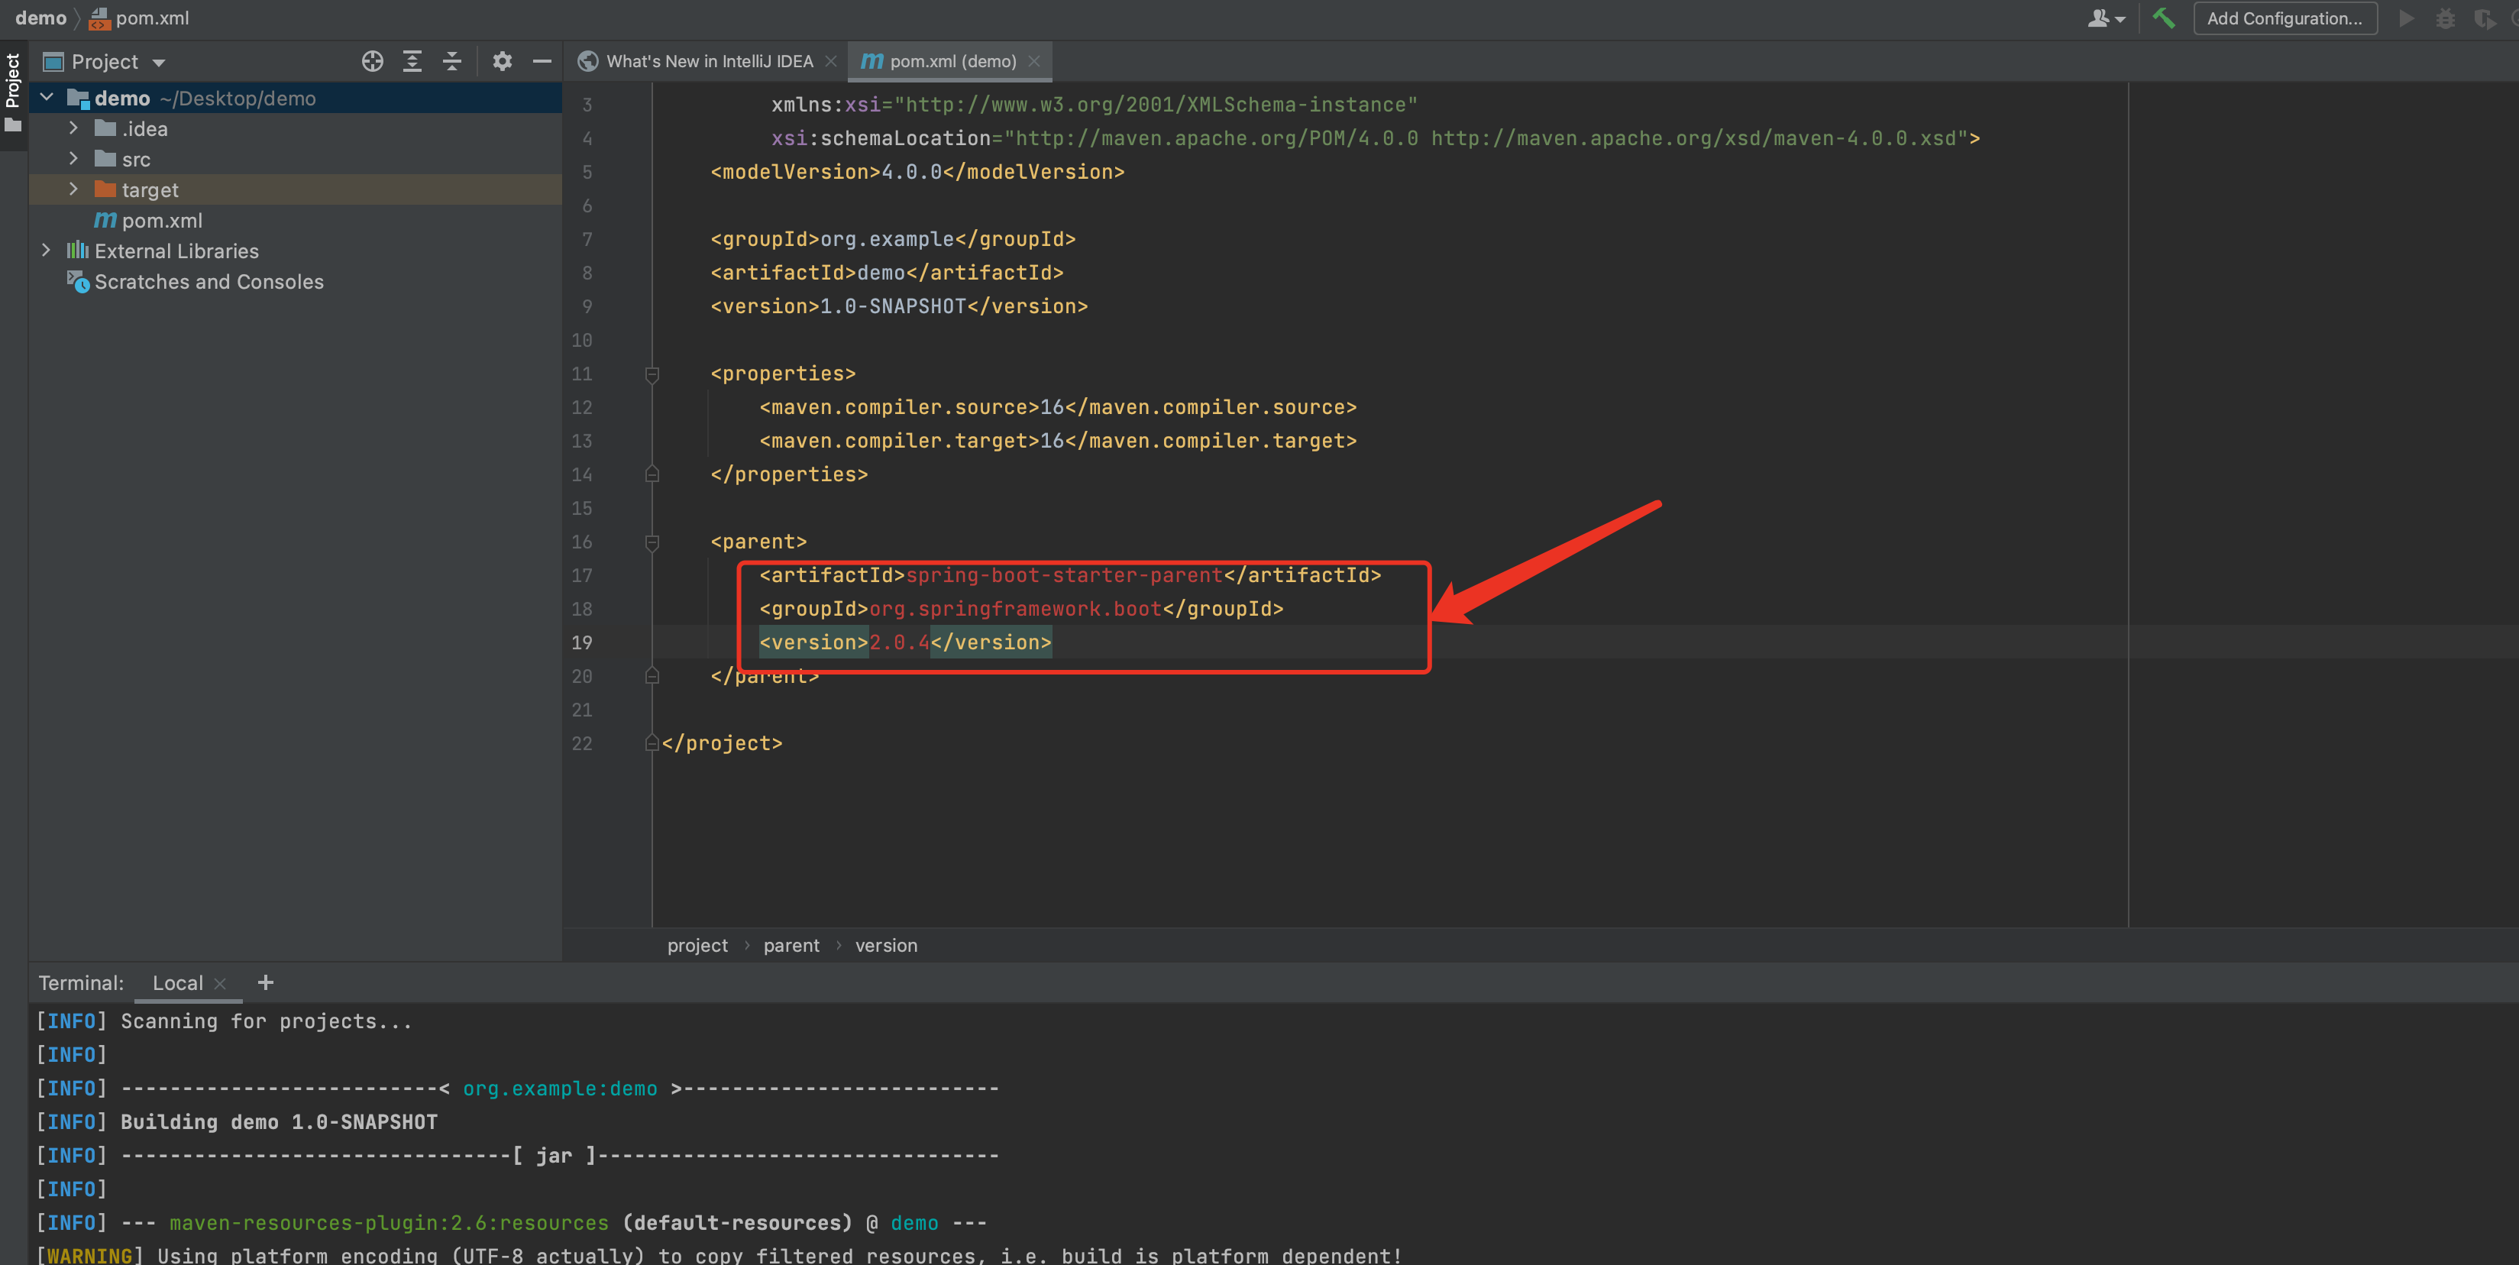Viewport: 2519px width, 1265px height.
Task: Select the Local terminal tab
Action: pos(177,983)
